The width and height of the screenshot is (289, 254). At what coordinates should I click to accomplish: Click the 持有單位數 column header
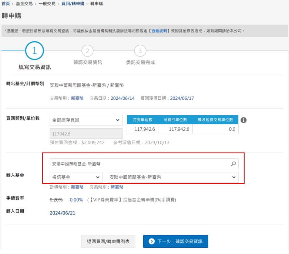click(142, 120)
